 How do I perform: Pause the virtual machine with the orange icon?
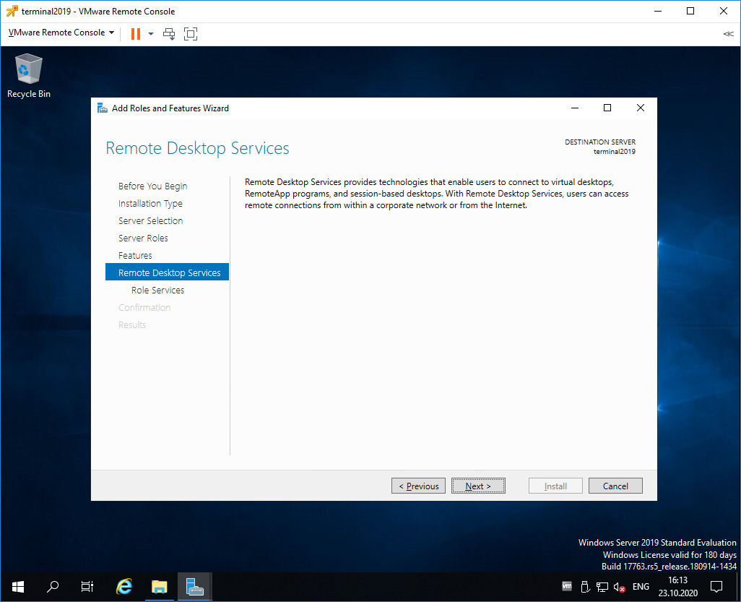pos(136,33)
